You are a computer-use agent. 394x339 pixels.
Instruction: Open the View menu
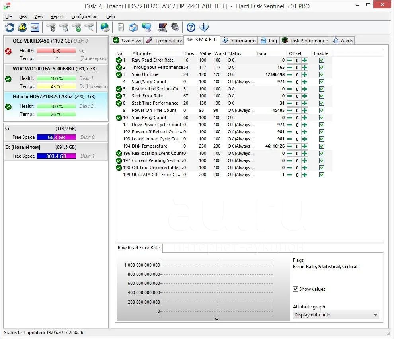coord(39,16)
